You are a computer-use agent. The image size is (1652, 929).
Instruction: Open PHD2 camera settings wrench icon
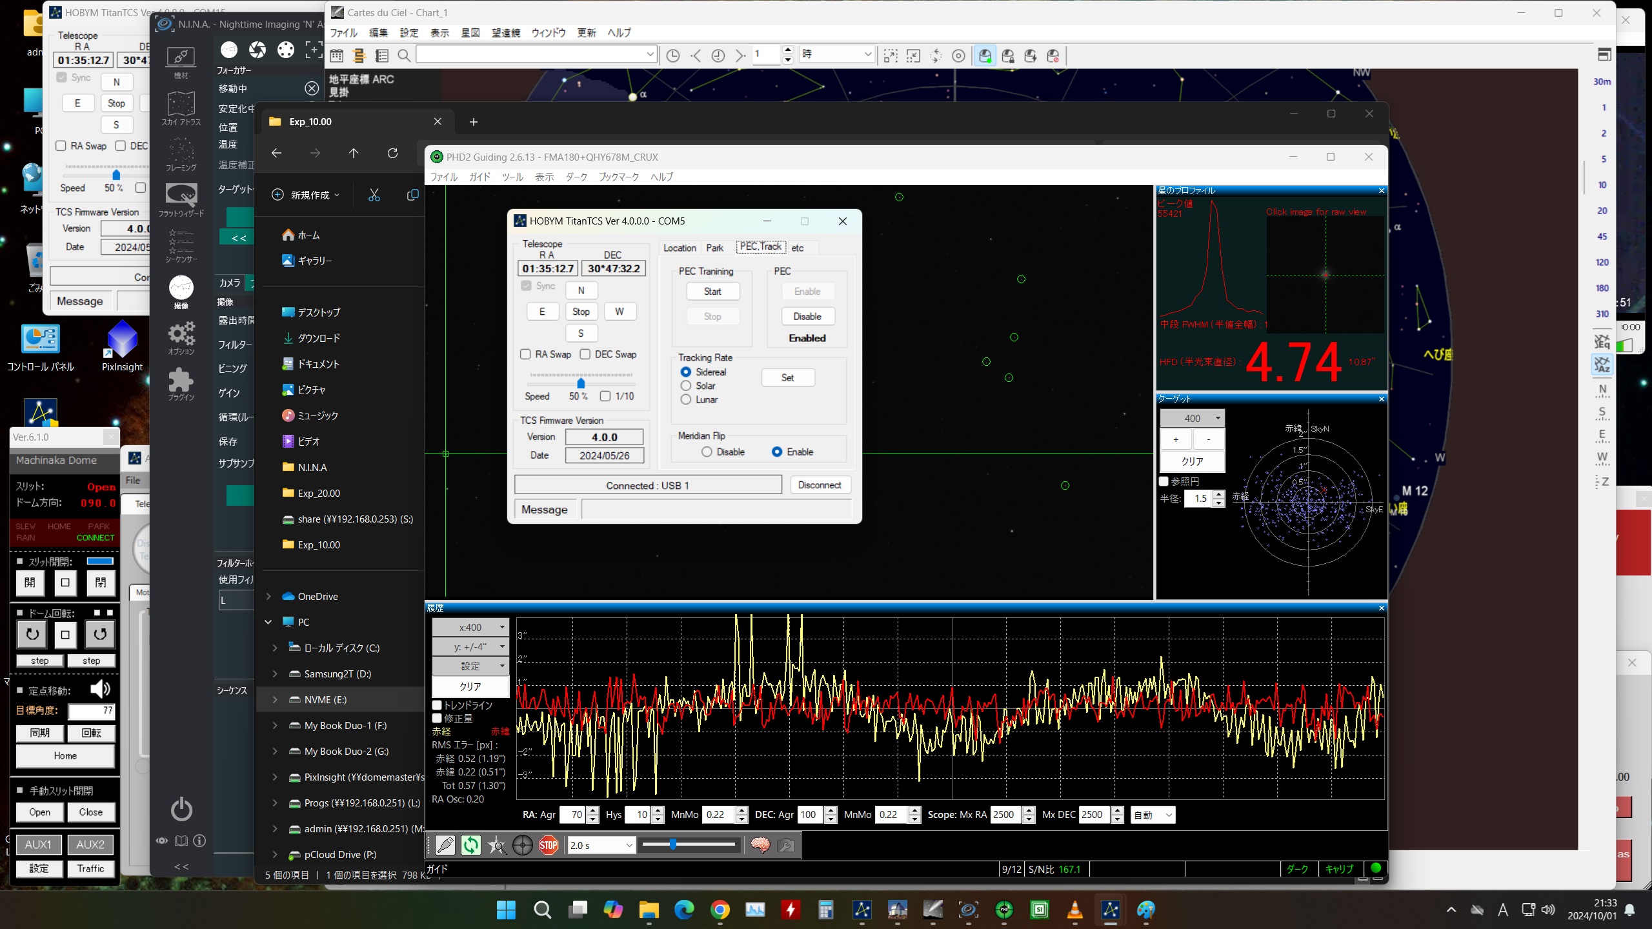coord(786,845)
